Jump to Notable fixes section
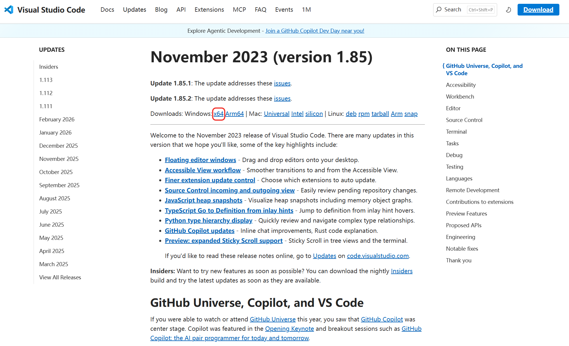The image size is (569, 346). [x=462, y=249]
